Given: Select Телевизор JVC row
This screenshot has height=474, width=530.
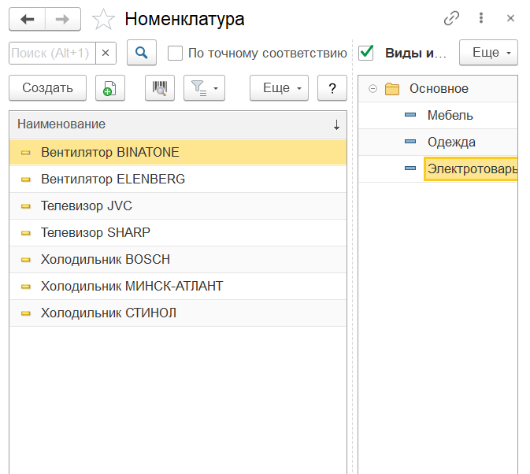Looking at the screenshot, I should point(178,206).
